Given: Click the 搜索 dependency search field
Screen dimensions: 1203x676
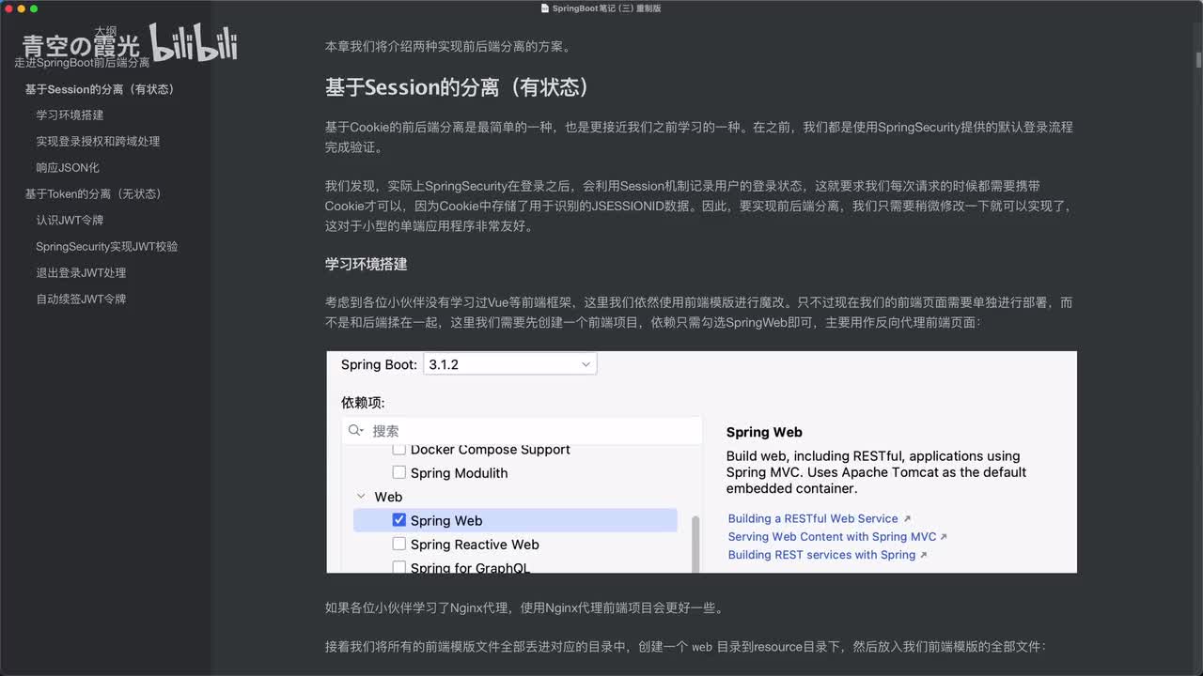Looking at the screenshot, I should [523, 431].
